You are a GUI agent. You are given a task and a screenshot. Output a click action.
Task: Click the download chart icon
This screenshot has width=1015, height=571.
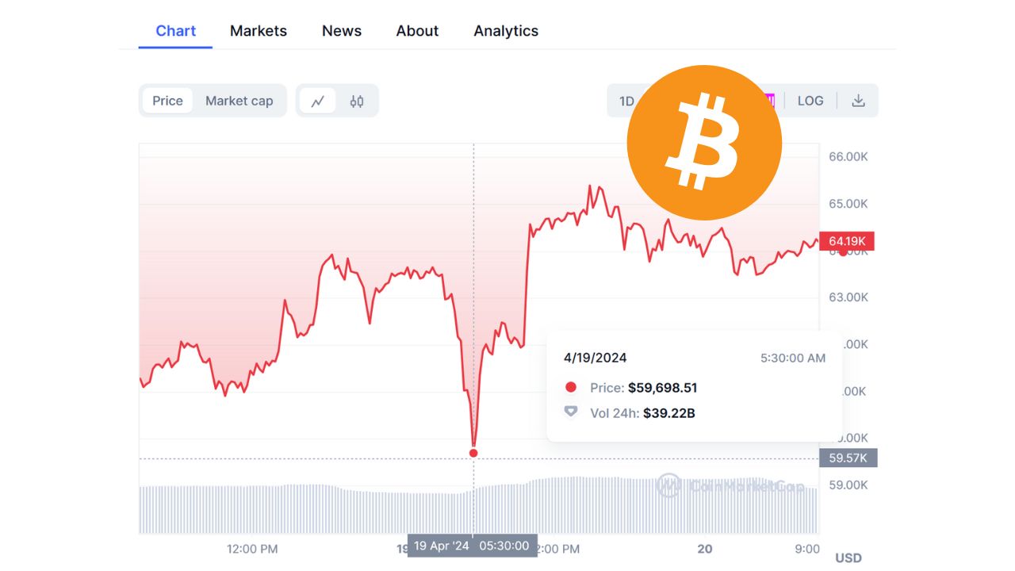(858, 101)
